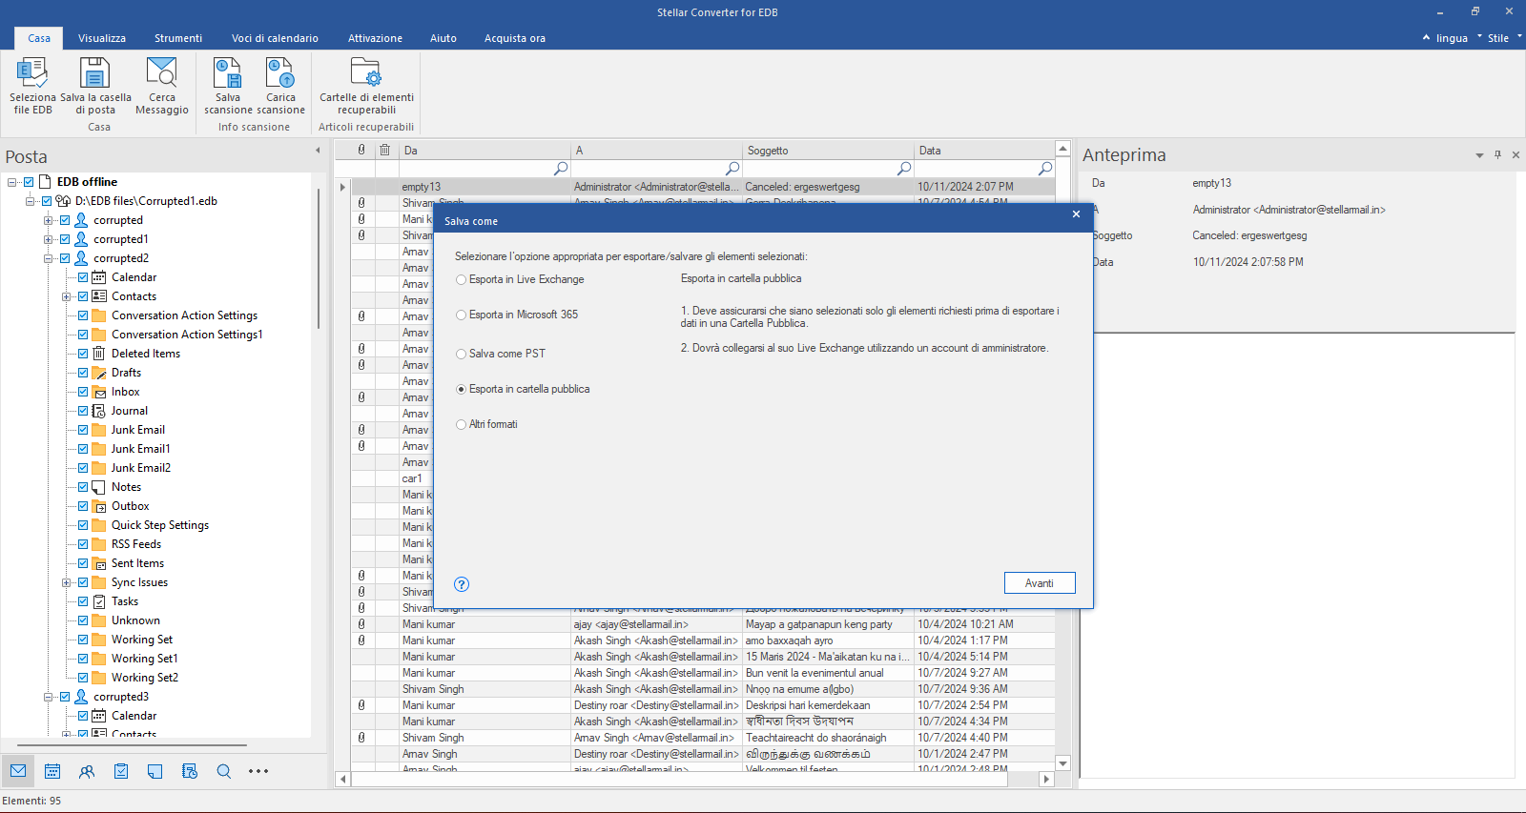Close the Anteprima panel
Screen dimensions: 1526x813
coord(1516,154)
